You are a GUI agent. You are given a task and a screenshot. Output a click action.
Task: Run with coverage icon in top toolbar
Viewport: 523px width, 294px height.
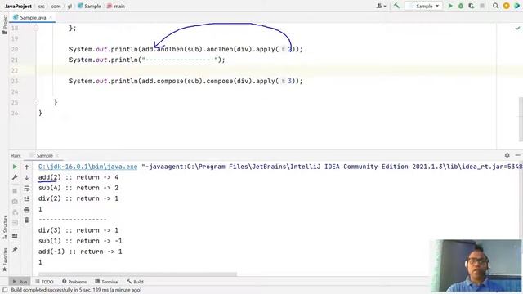point(472,6)
